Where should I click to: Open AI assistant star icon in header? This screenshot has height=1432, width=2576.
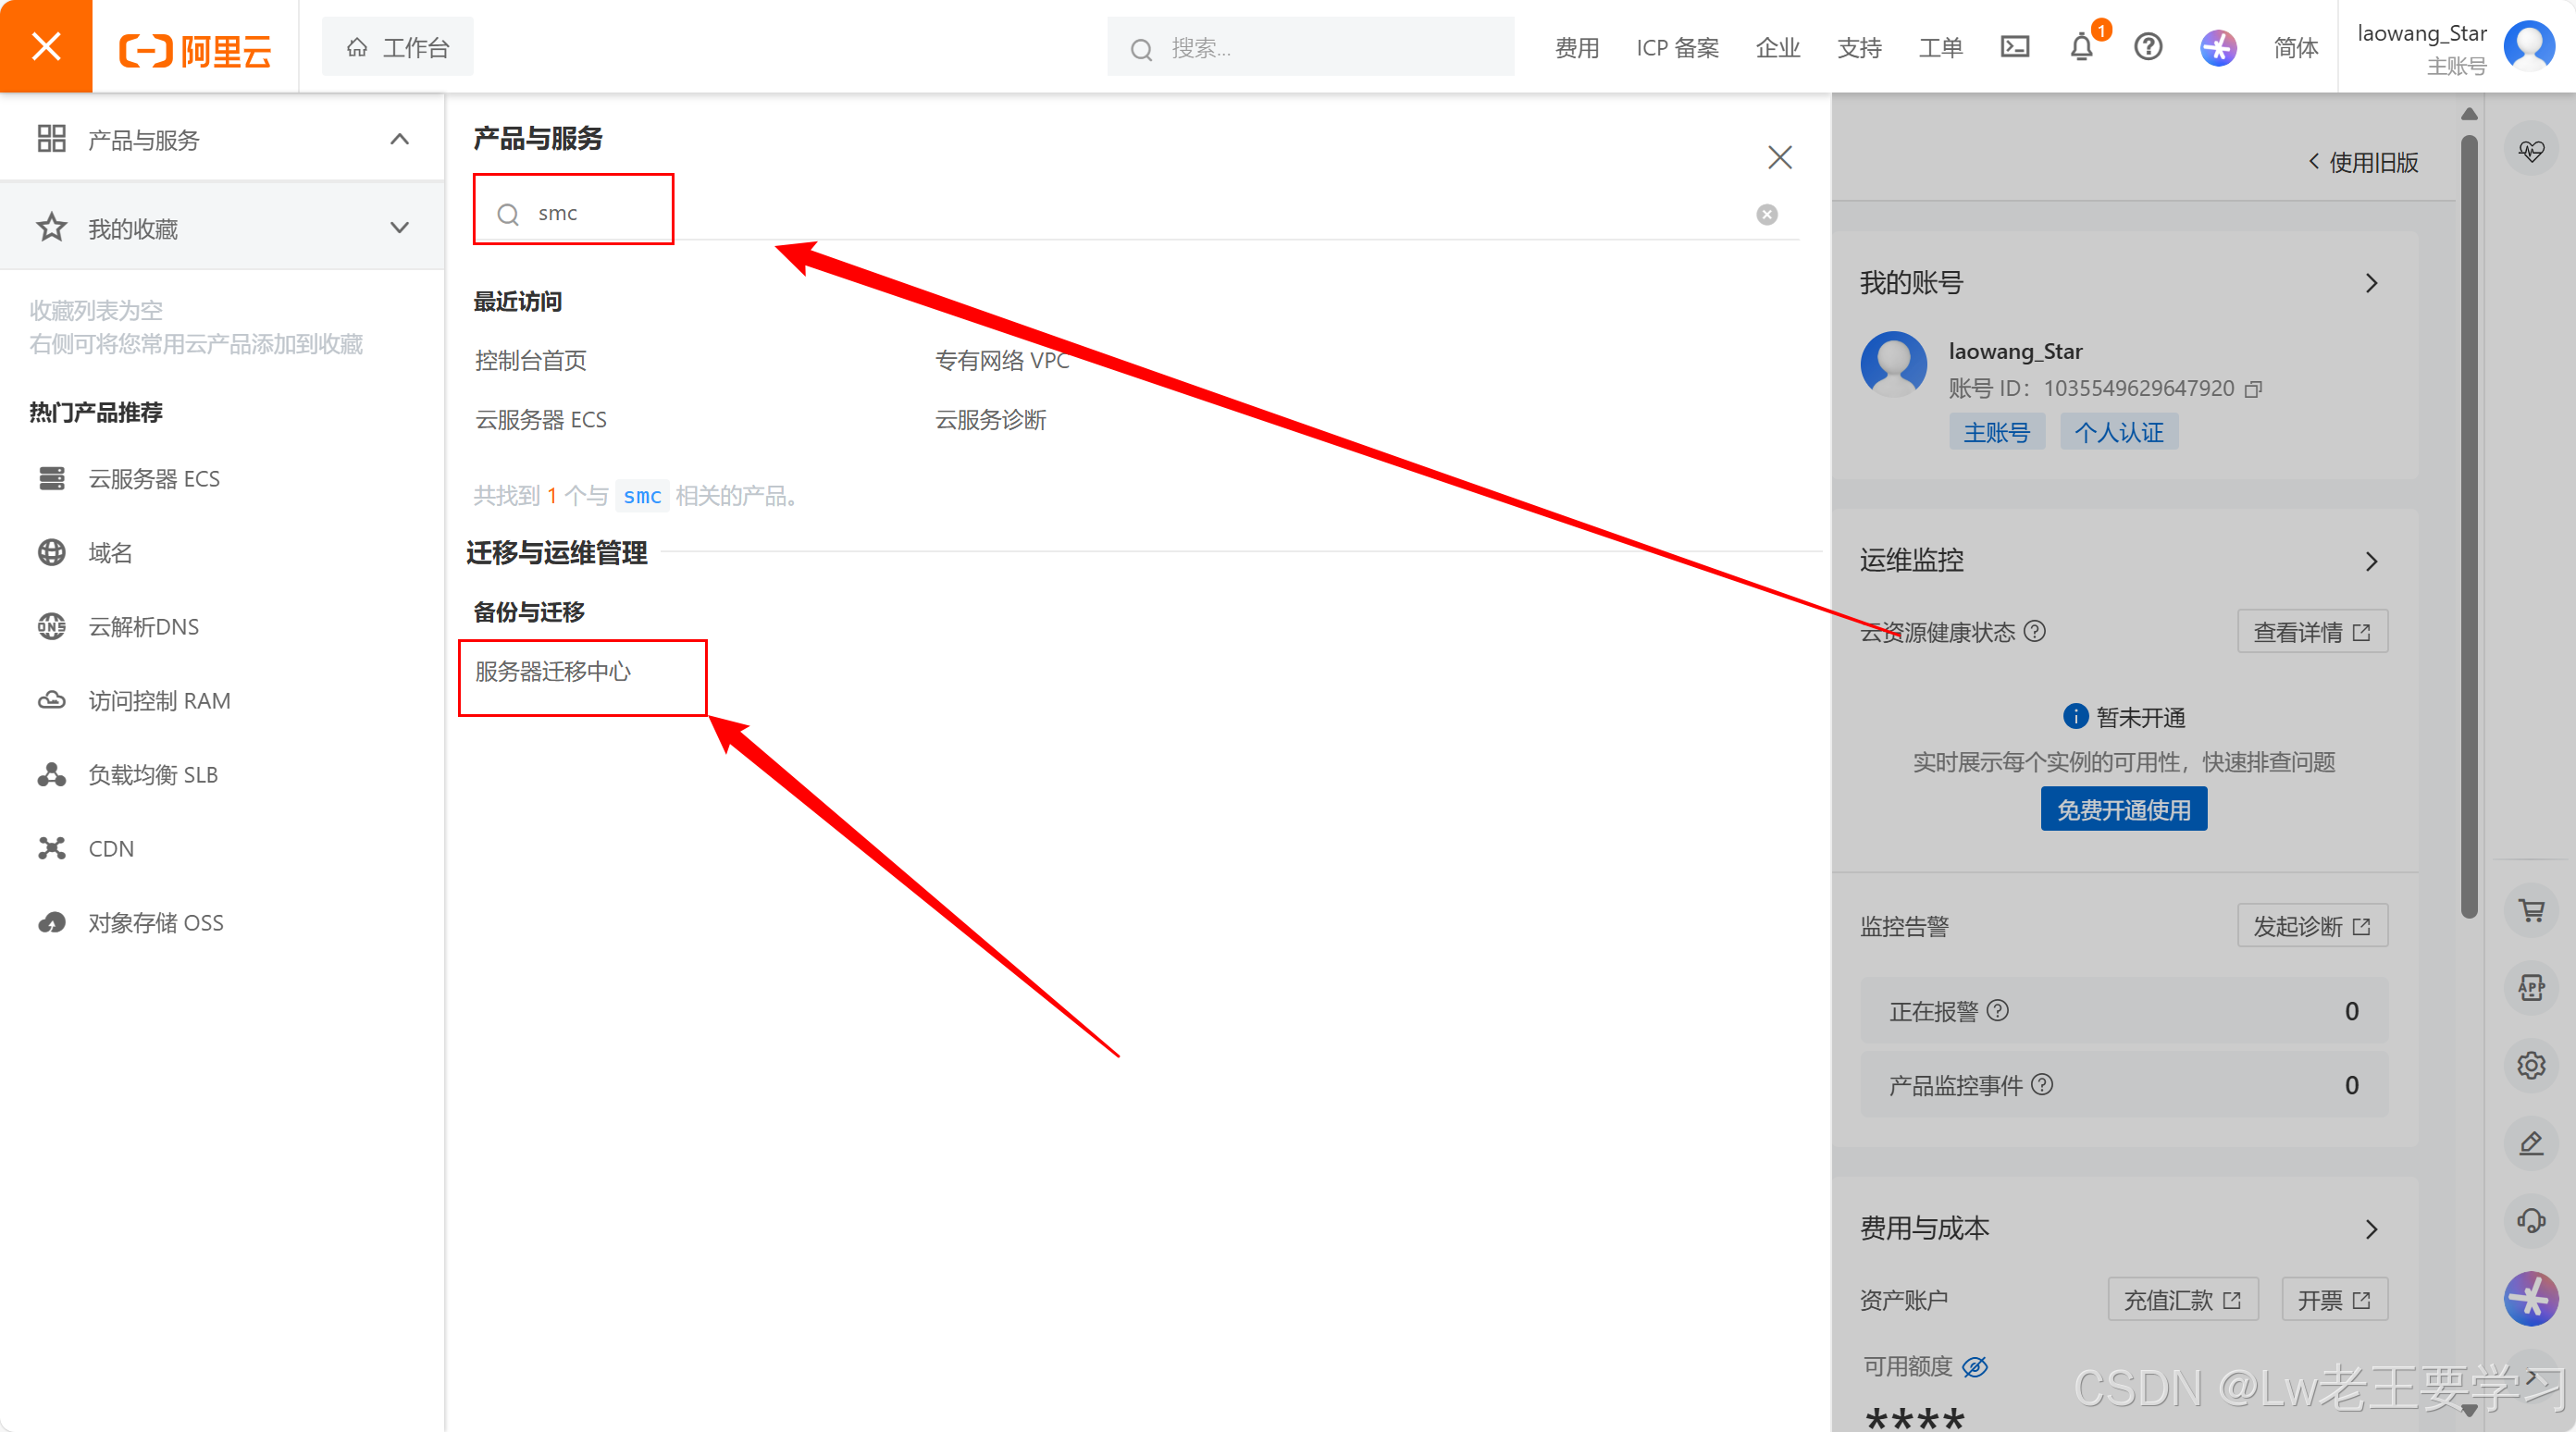tap(2217, 47)
